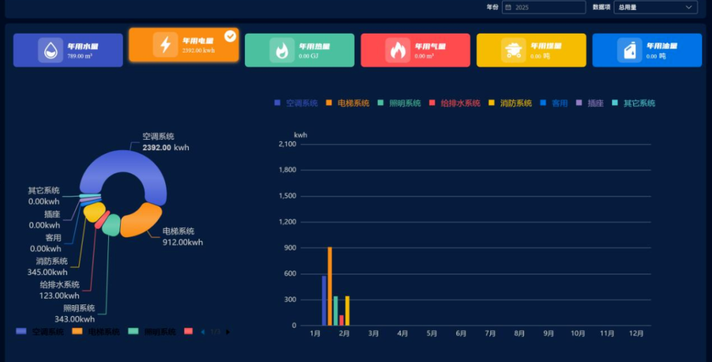712x362 pixels.
Task: Expand the 数据项 dropdown chevron arrow
Action: pyautogui.click(x=689, y=7)
